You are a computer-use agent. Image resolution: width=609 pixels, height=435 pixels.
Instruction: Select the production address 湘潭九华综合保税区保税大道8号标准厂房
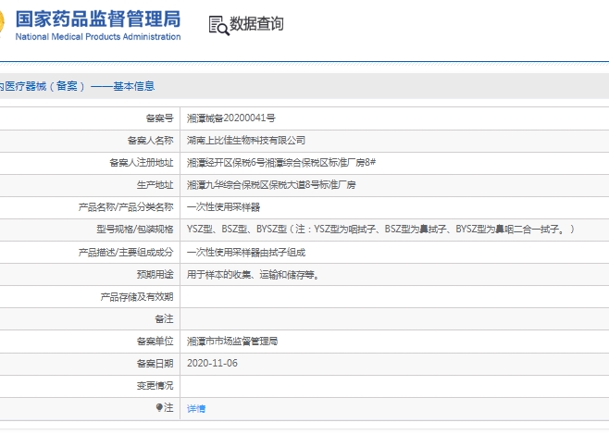tap(271, 185)
